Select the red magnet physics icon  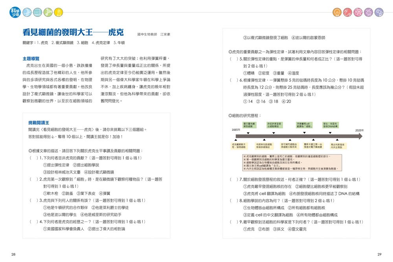coord(347,12)
